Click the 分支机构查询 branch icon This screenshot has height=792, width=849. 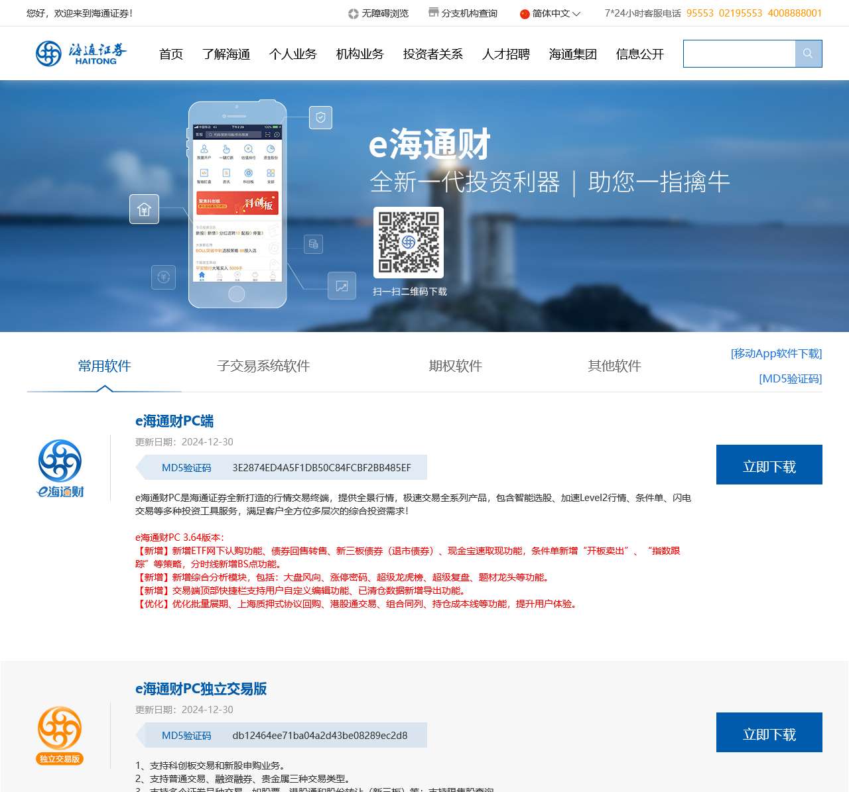[434, 13]
